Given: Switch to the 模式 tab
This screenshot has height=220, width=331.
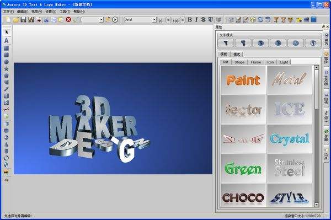Looking at the screenshot, I should (237, 54).
